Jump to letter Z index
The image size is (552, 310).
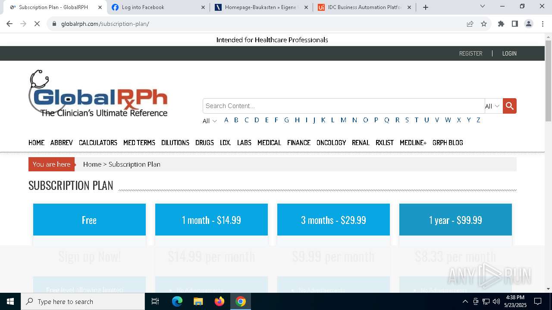coord(478,120)
